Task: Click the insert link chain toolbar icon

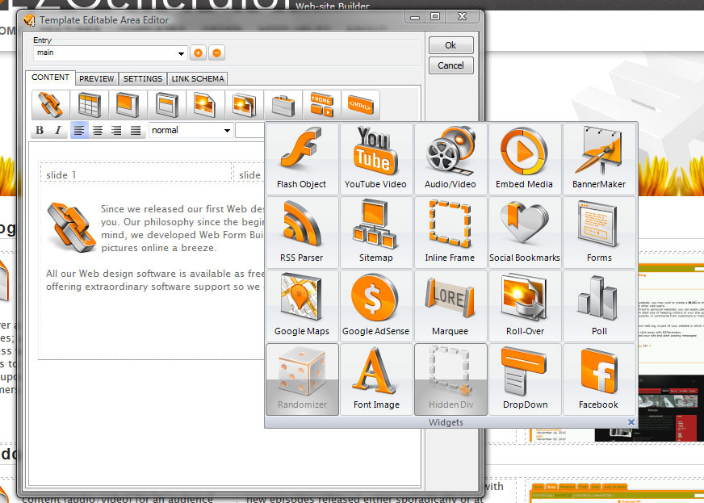Action: (x=51, y=105)
